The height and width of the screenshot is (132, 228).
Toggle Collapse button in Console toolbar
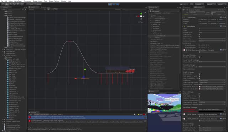[x=37, y=115]
